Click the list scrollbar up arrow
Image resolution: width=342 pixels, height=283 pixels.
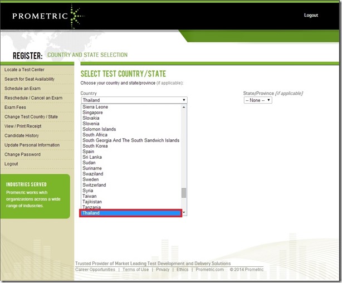184,107
